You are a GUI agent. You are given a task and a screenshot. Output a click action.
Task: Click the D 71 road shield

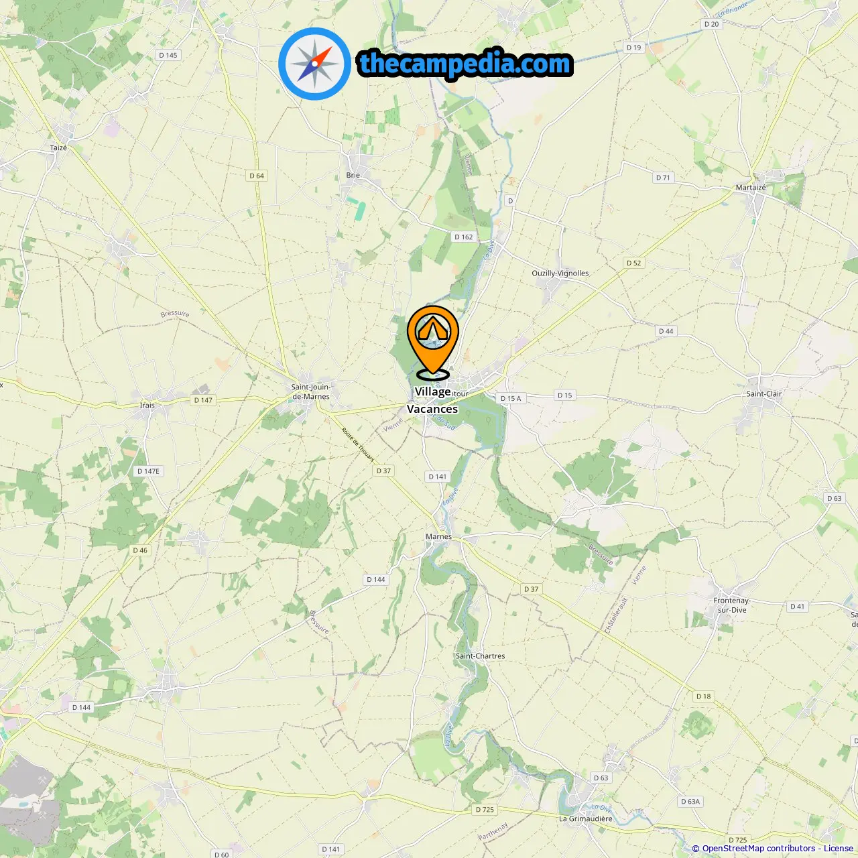(663, 178)
